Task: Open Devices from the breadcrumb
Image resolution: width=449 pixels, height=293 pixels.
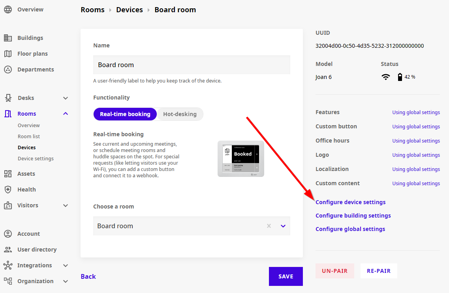Action: click(130, 9)
